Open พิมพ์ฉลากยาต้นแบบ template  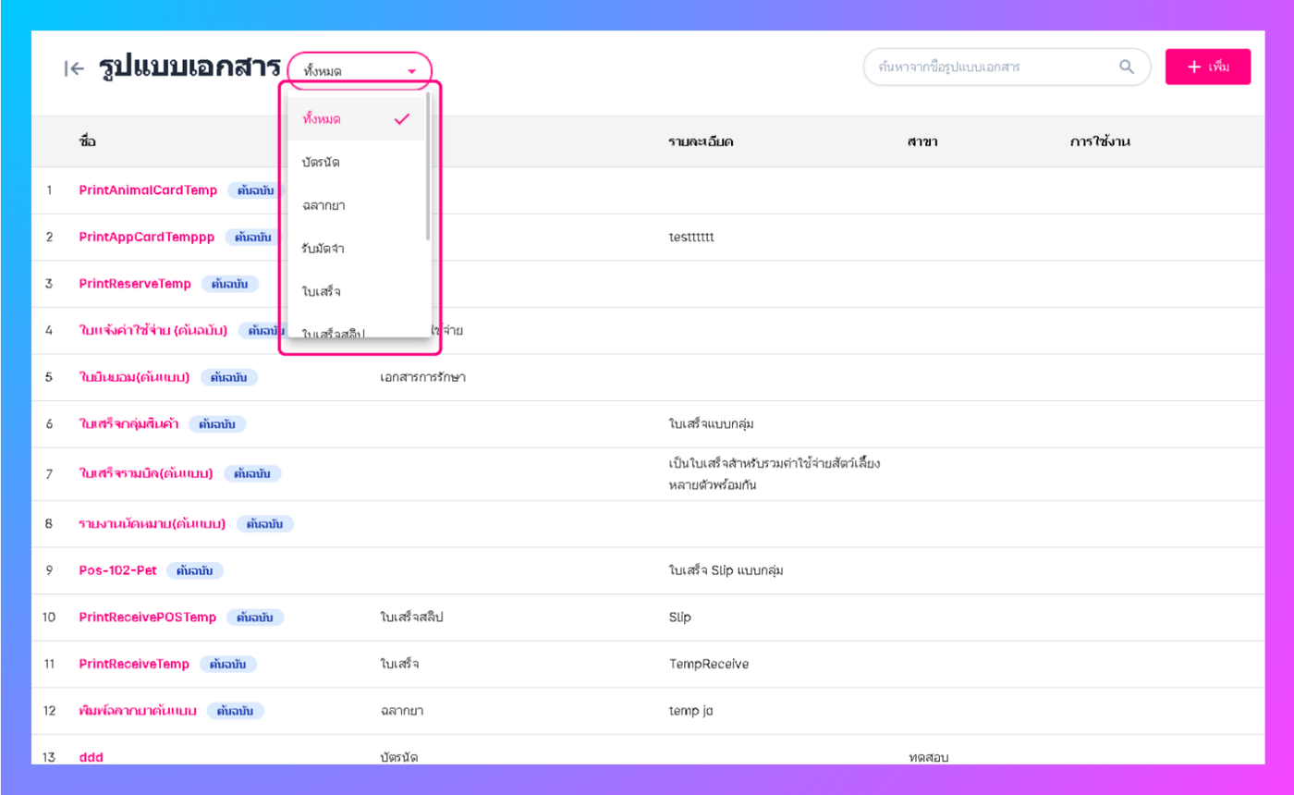(137, 711)
